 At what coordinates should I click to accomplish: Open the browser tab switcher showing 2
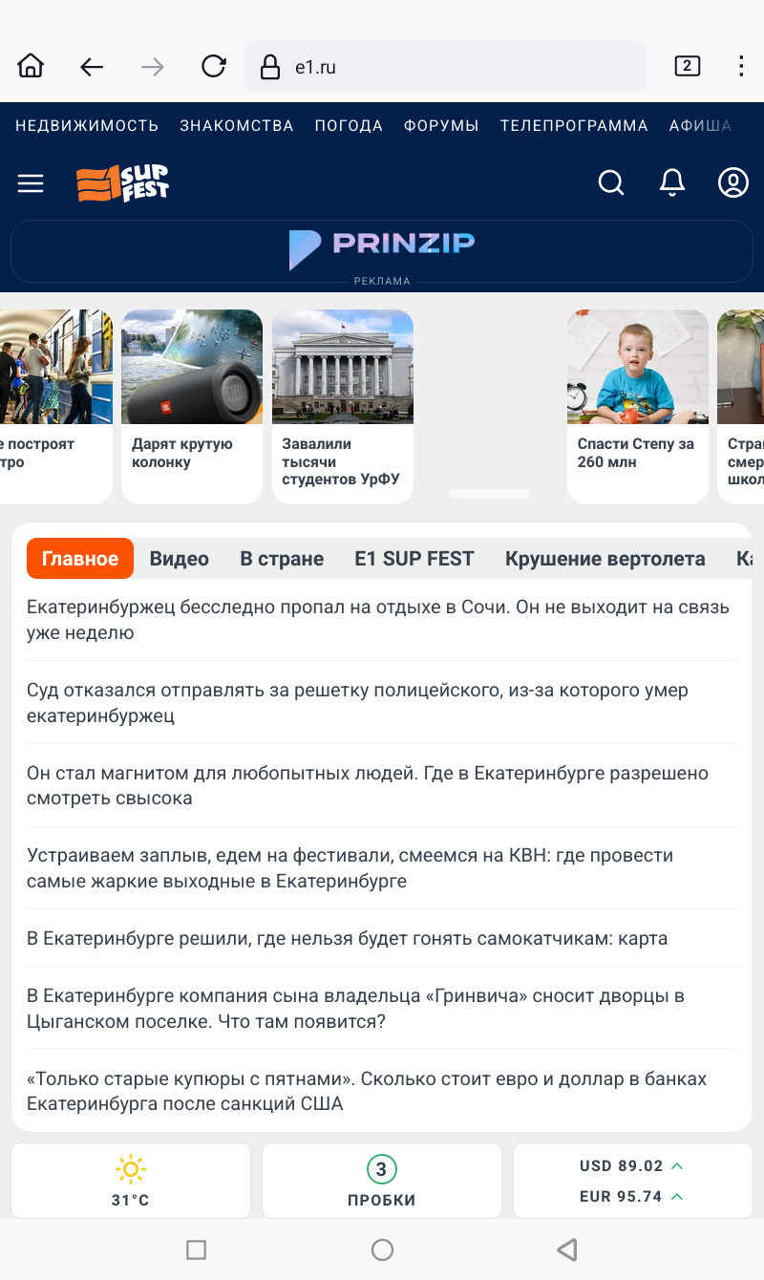tap(687, 66)
